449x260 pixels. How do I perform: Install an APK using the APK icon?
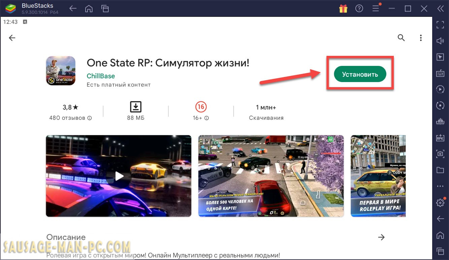coord(440,138)
